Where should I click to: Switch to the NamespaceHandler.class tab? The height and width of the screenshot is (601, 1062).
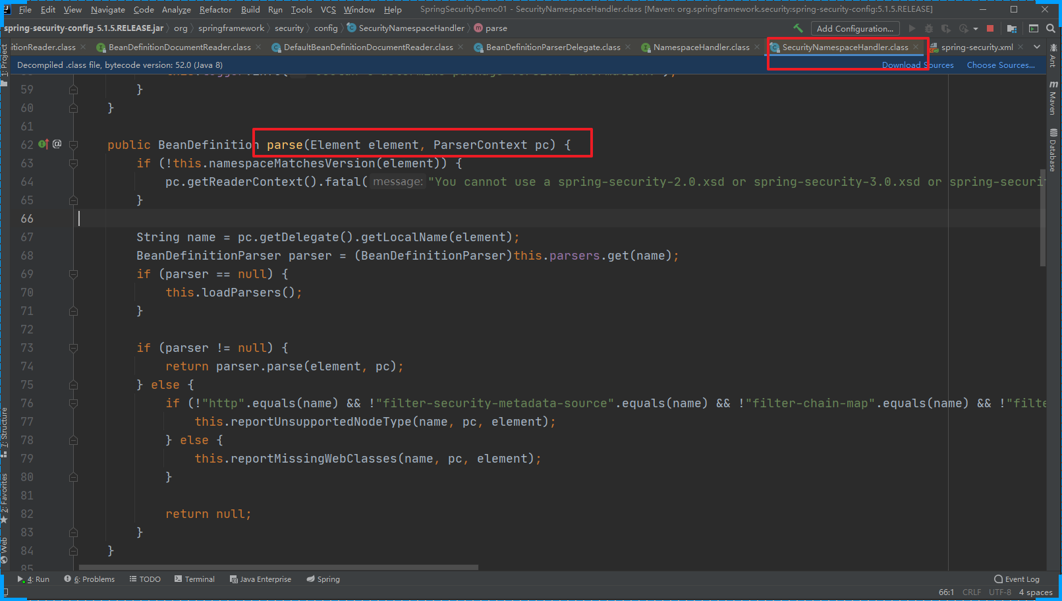coord(701,47)
